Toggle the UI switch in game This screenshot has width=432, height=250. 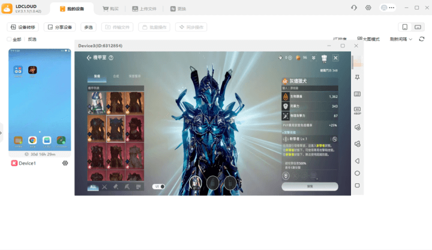(158, 186)
